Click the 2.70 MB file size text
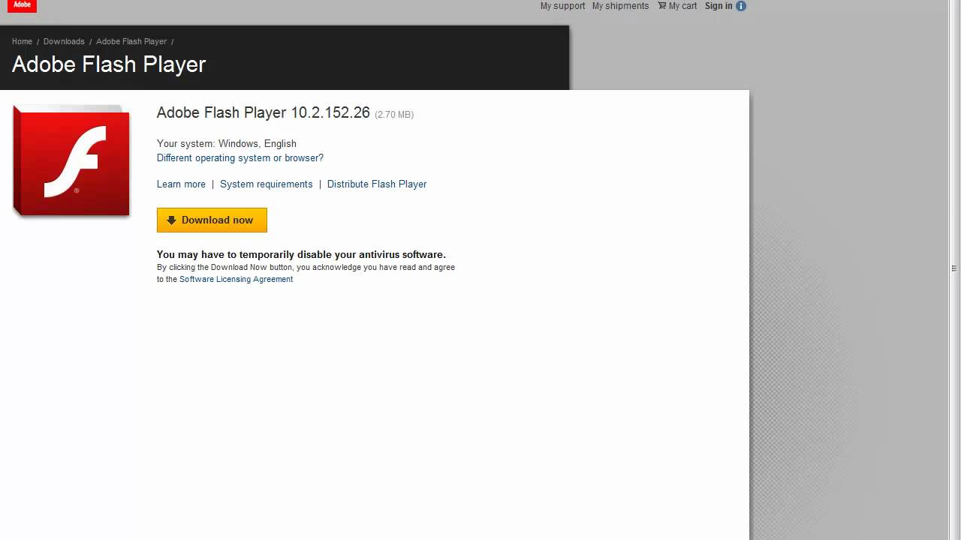Screen dimensions: 961x540 tap(394, 115)
